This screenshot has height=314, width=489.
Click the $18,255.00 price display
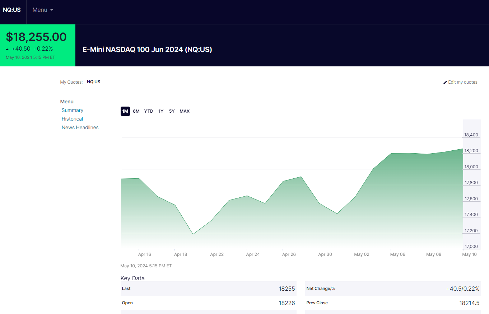[36, 37]
